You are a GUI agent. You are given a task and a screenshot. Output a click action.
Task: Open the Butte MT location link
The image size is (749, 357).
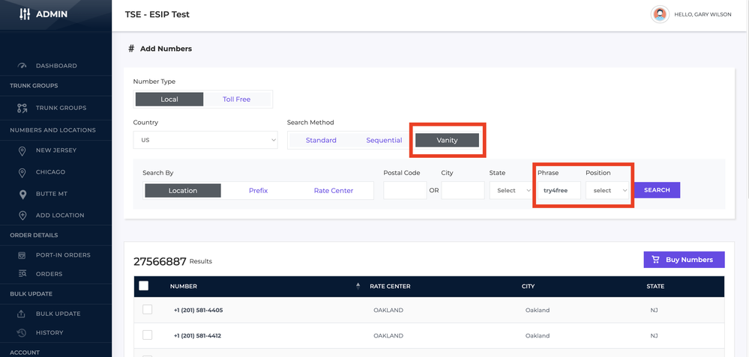(x=51, y=194)
